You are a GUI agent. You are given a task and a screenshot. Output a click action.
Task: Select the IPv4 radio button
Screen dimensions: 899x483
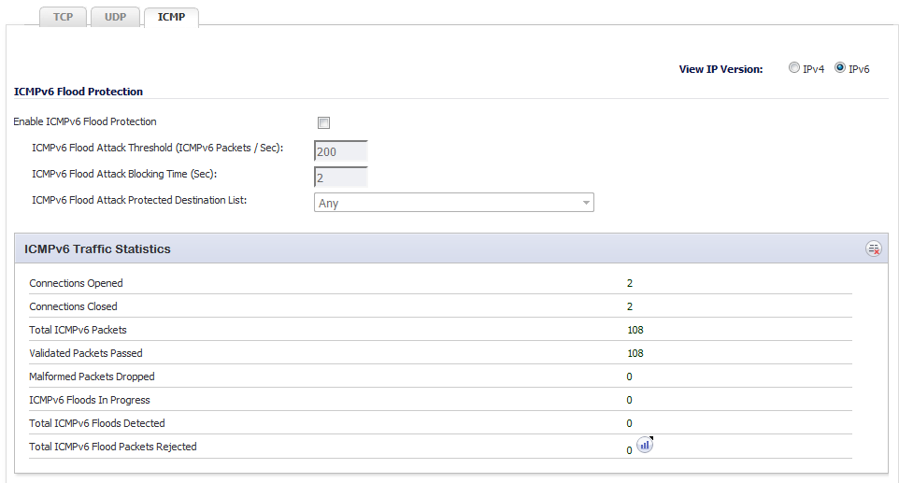[794, 67]
